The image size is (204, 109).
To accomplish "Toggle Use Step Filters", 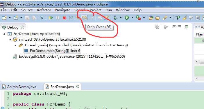I will [x=107, y=18].
